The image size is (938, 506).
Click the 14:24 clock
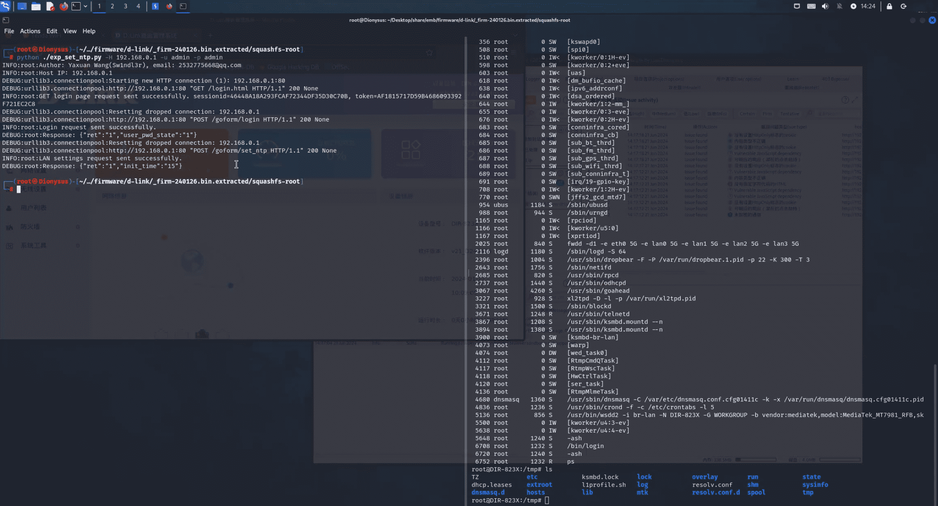[868, 6]
